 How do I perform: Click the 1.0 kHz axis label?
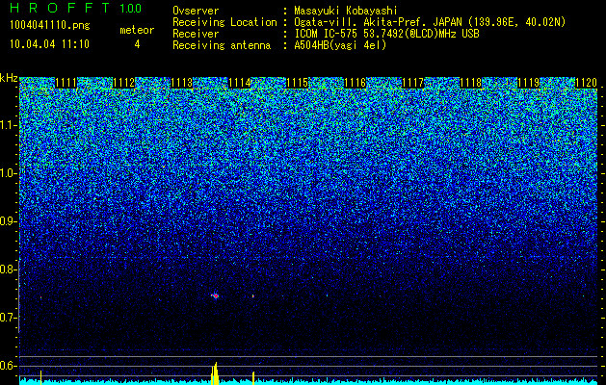pos(9,173)
